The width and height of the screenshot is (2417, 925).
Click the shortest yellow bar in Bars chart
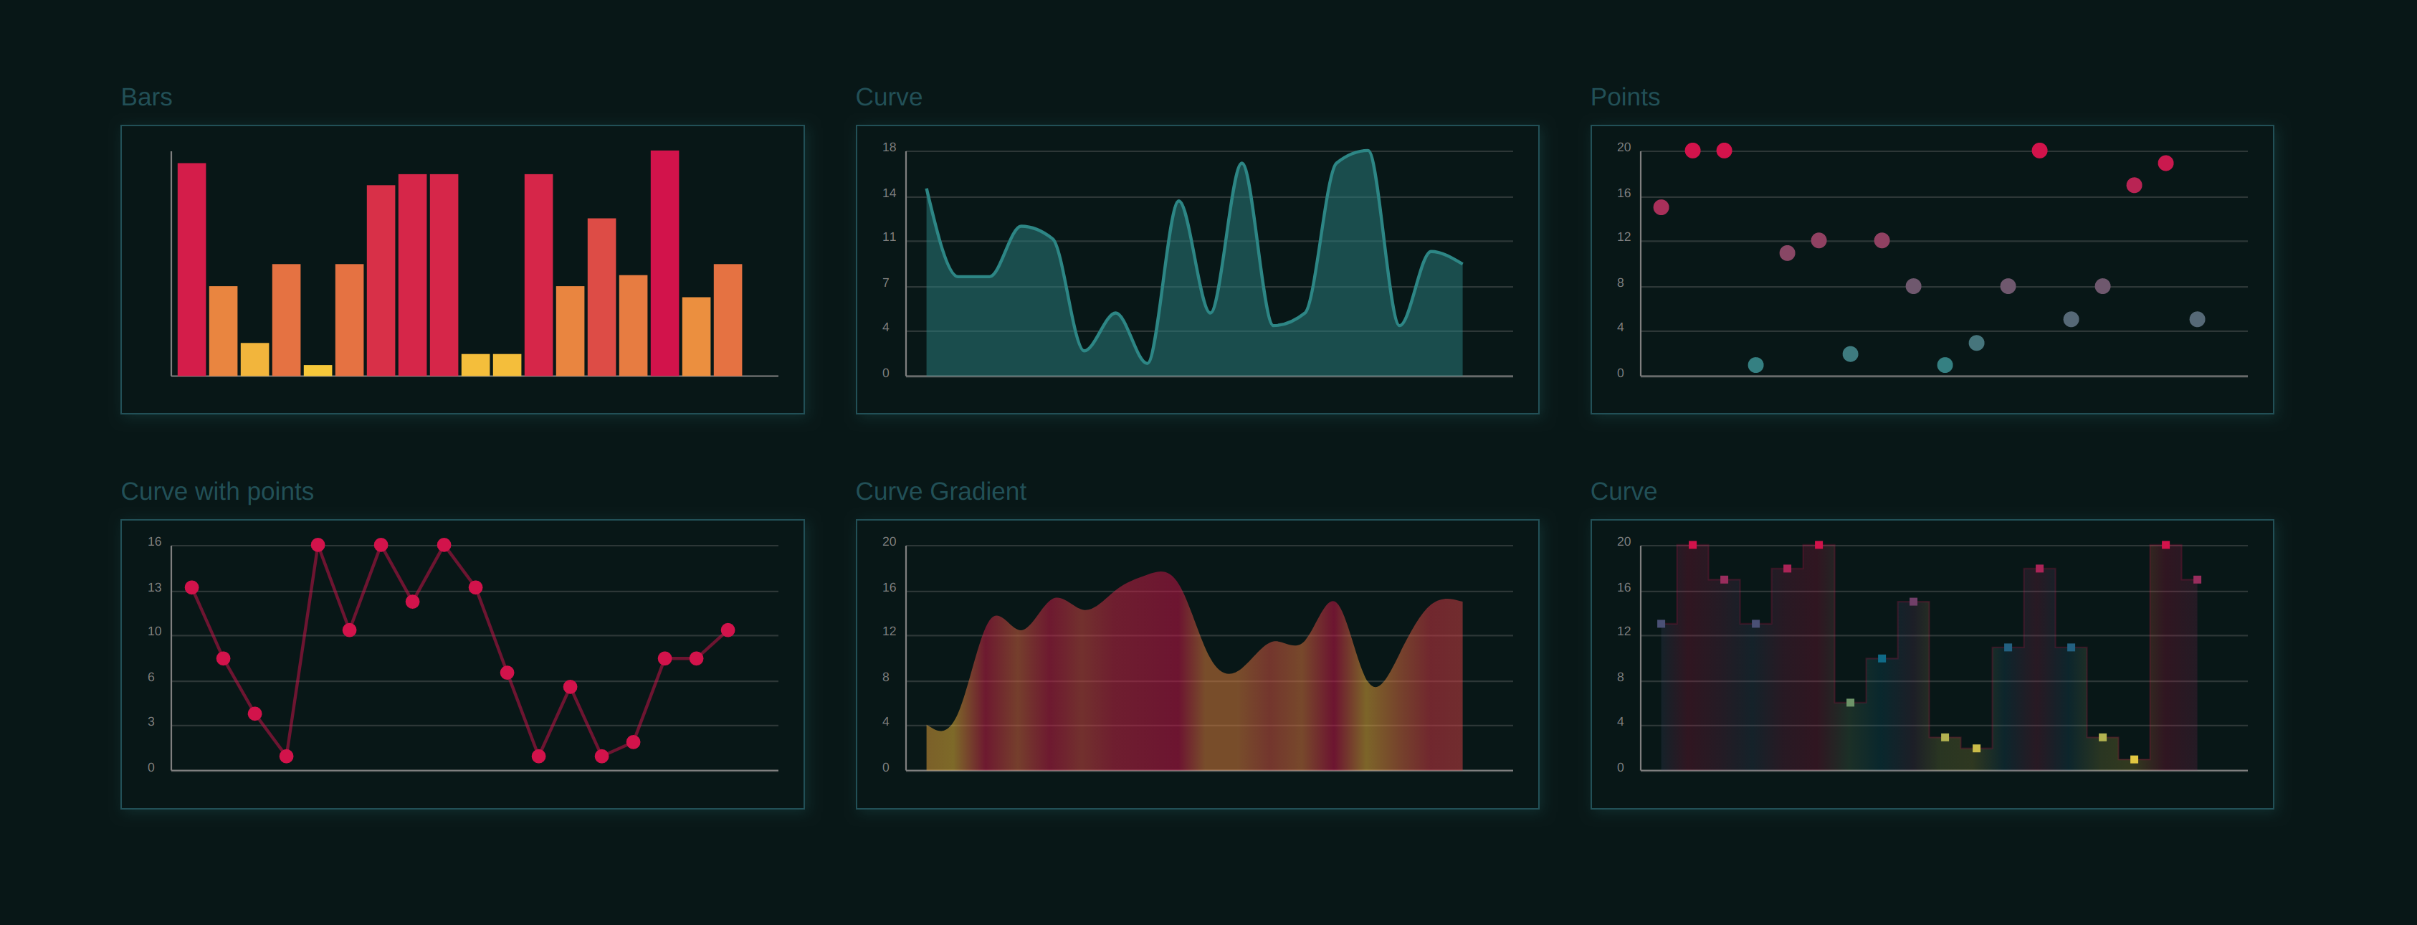coord(317,370)
